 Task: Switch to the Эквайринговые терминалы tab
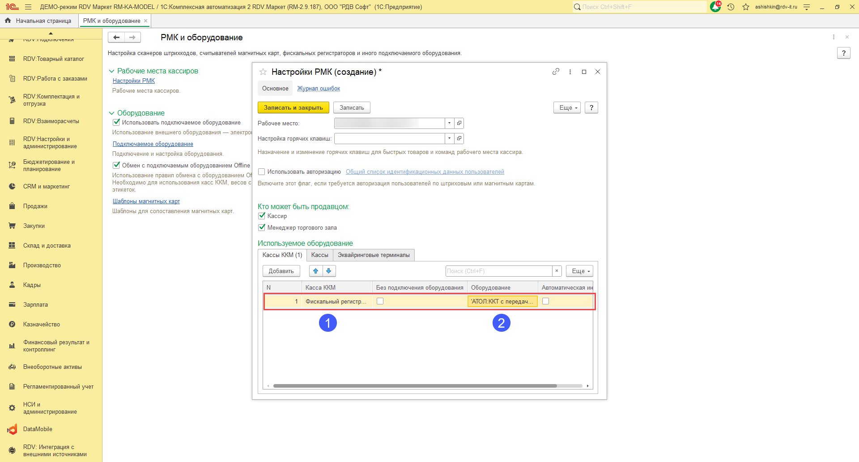(374, 255)
